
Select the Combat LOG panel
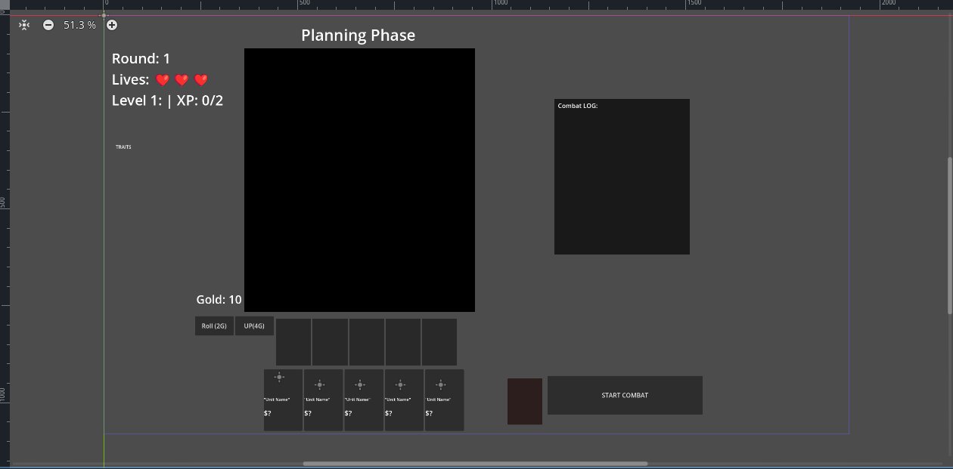[x=622, y=177]
